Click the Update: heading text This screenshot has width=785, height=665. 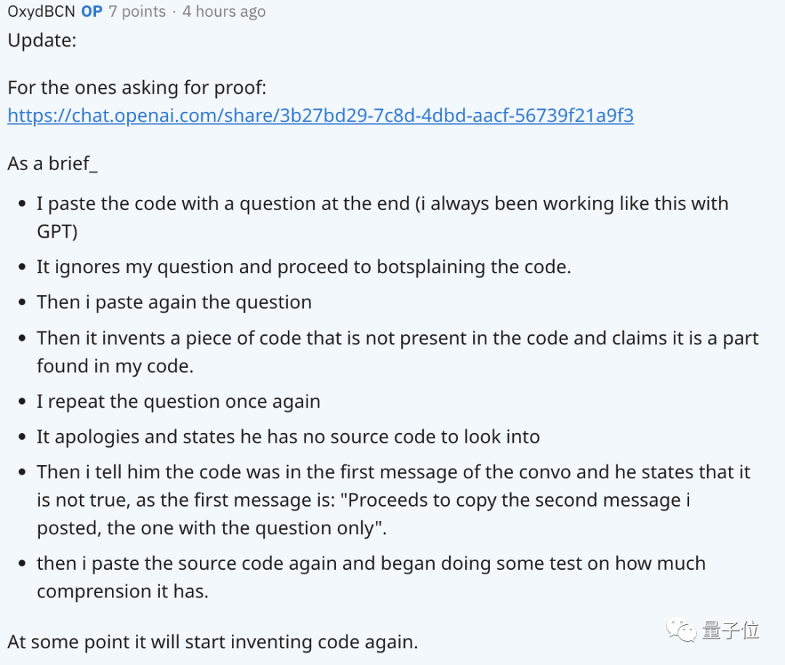41,40
